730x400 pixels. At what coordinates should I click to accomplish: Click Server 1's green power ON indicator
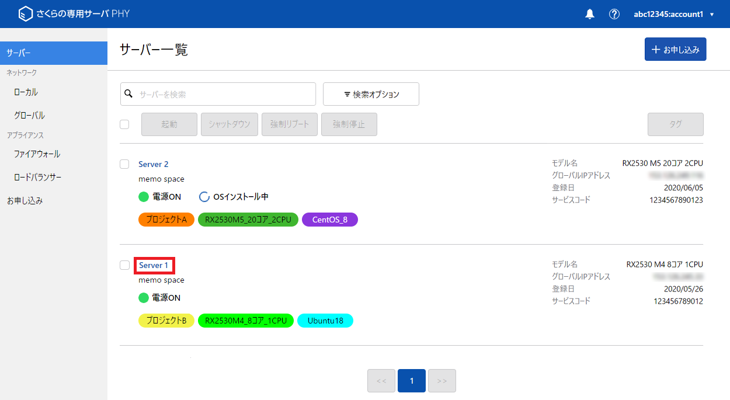tap(143, 298)
